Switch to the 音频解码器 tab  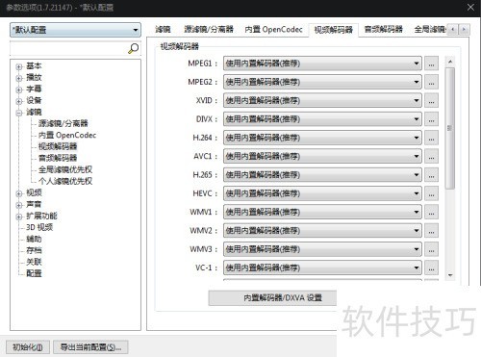(x=384, y=30)
